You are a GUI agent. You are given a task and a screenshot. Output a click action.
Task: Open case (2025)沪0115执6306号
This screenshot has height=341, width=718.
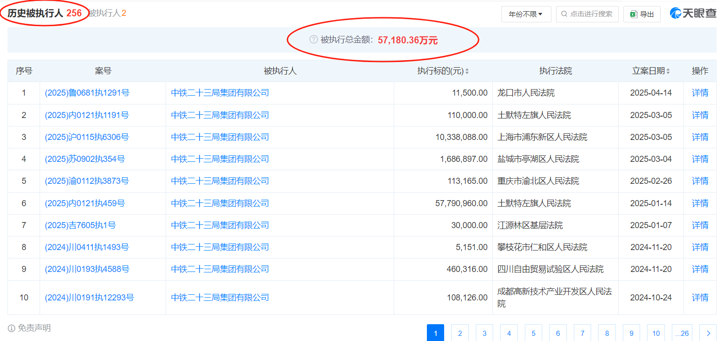tap(87, 137)
